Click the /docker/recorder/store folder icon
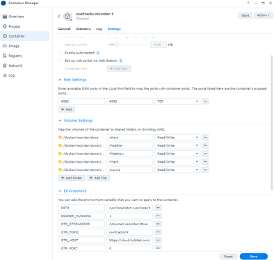The image size is (274, 260). (61, 138)
